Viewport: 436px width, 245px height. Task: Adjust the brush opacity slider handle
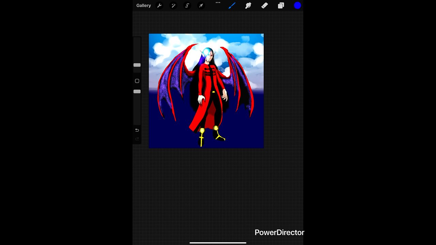(x=137, y=92)
